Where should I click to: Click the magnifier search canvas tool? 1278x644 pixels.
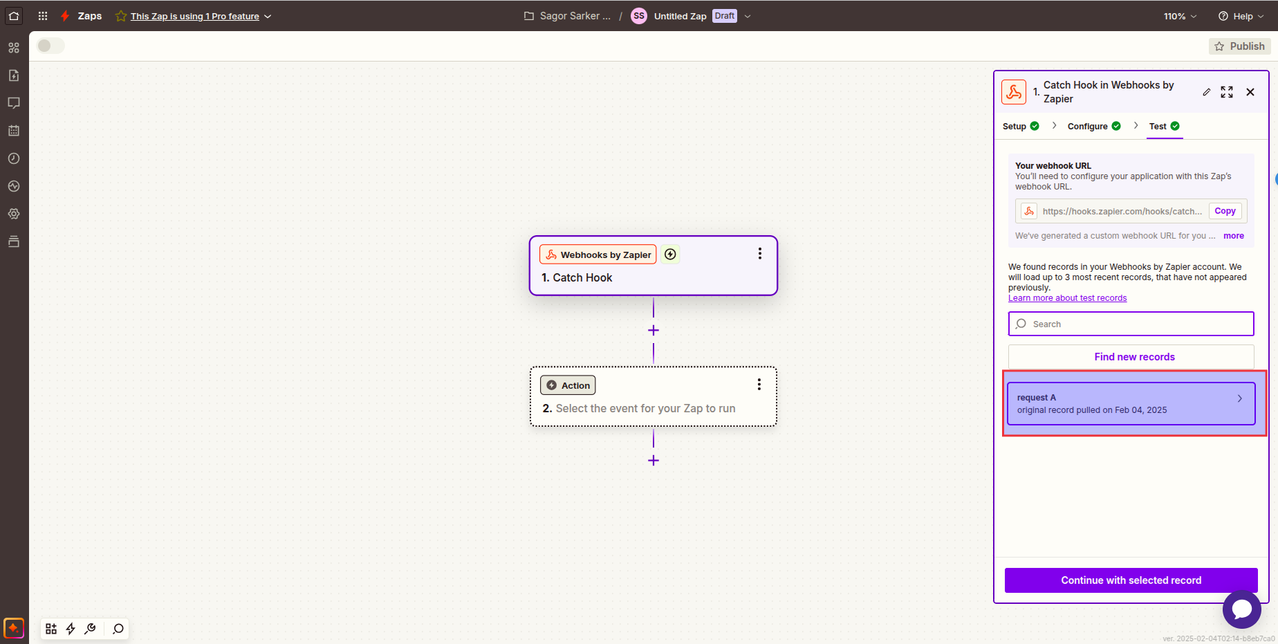[x=118, y=629]
